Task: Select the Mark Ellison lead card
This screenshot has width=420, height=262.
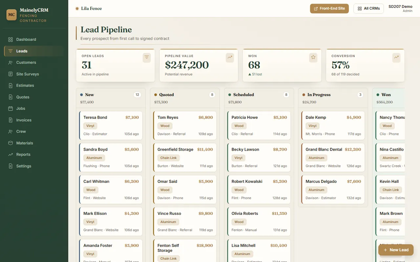Action: click(x=111, y=222)
